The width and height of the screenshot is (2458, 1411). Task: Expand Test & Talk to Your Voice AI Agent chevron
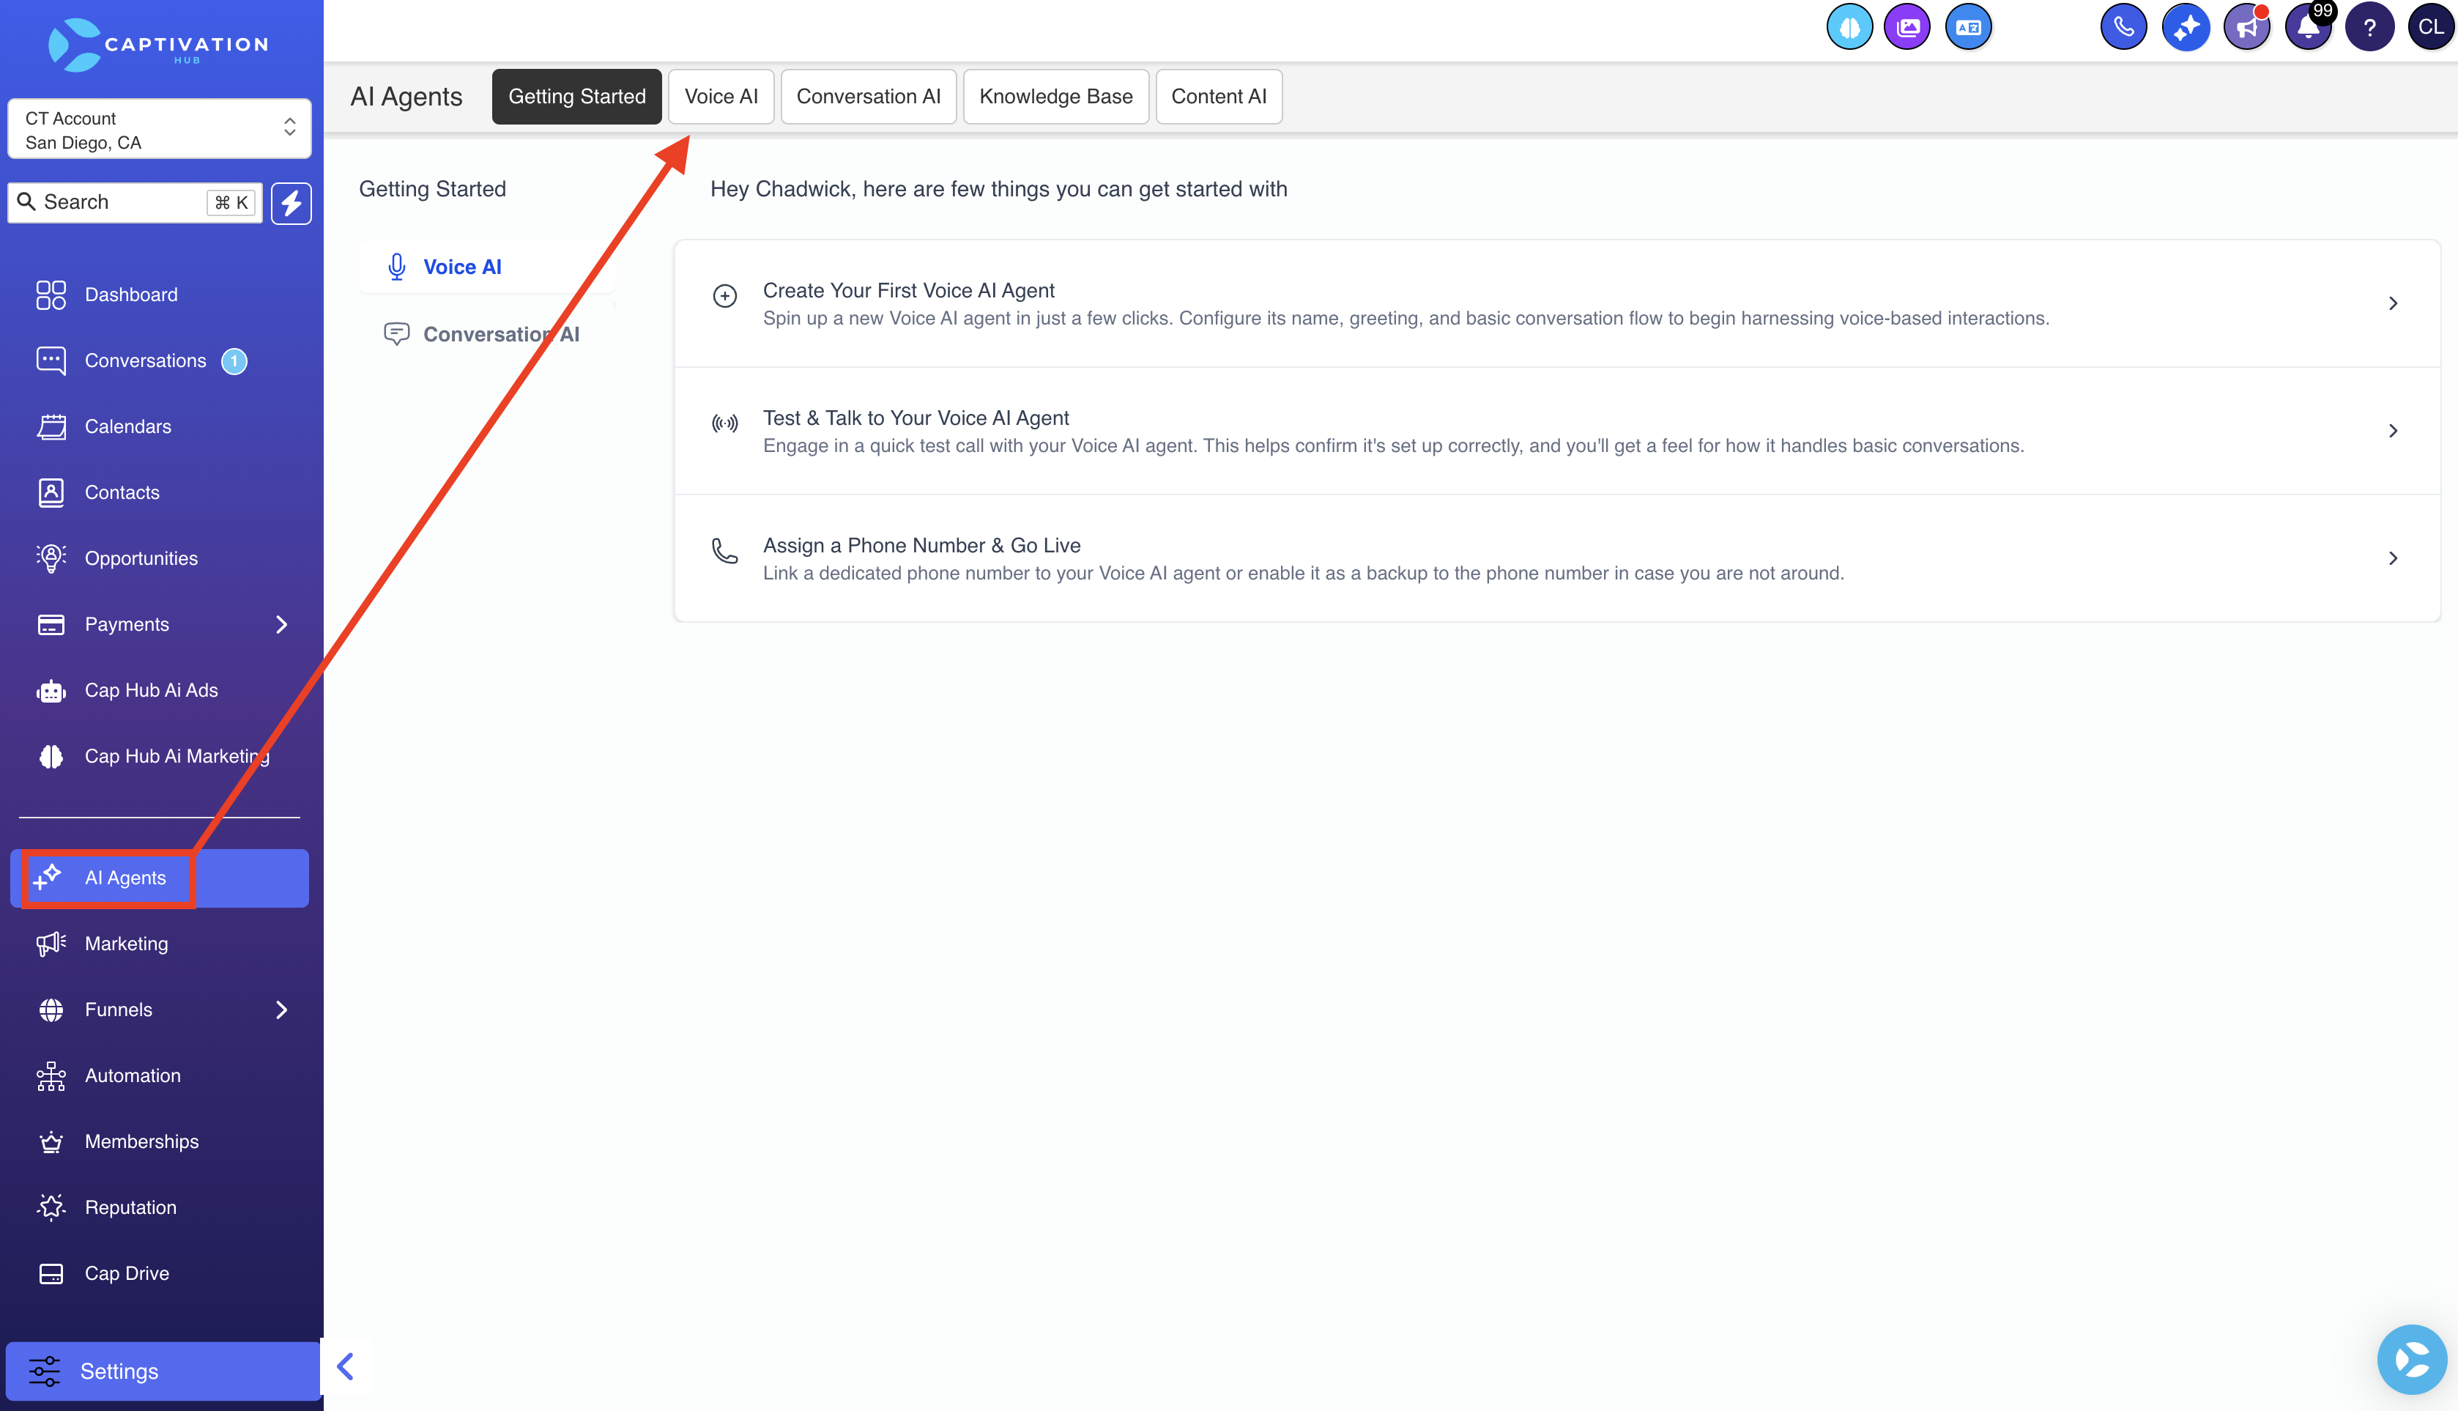coord(2393,432)
